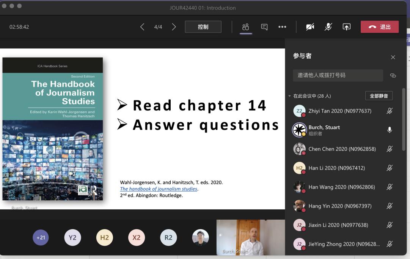Click the muted mic icon beside Han Li
The width and height of the screenshot is (410, 259).
click(389, 168)
